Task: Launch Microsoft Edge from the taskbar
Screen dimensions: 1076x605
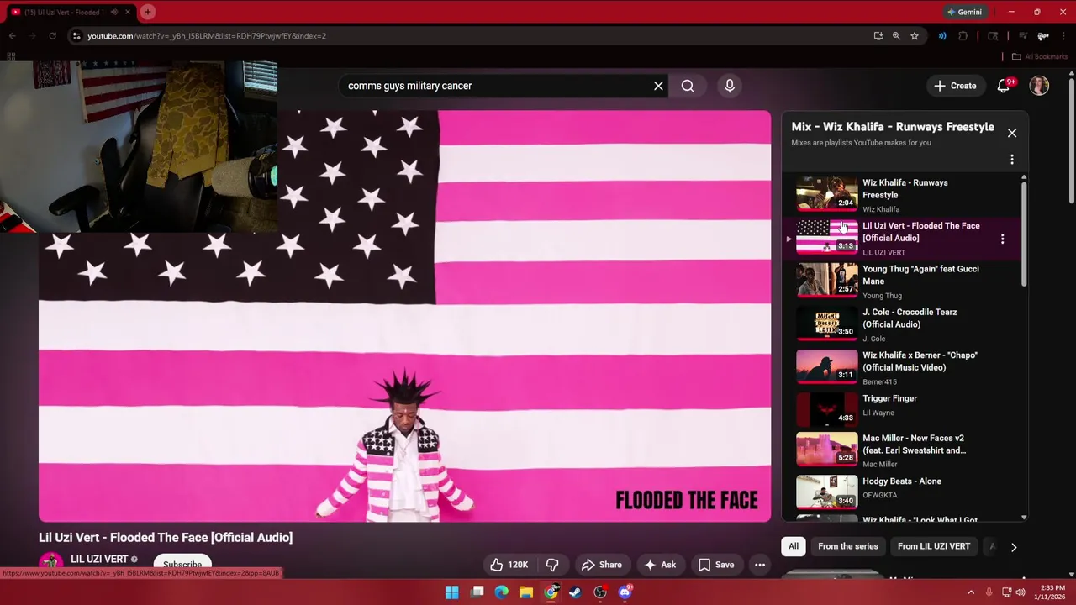Action: click(x=502, y=592)
